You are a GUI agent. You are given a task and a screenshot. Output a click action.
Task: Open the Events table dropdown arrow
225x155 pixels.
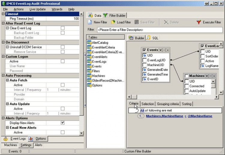(160, 50)
